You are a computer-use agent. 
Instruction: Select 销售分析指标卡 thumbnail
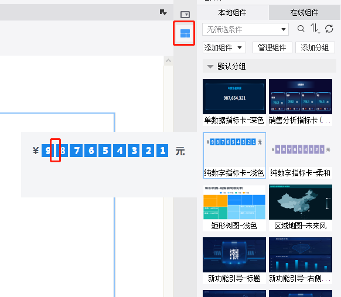[301, 97]
